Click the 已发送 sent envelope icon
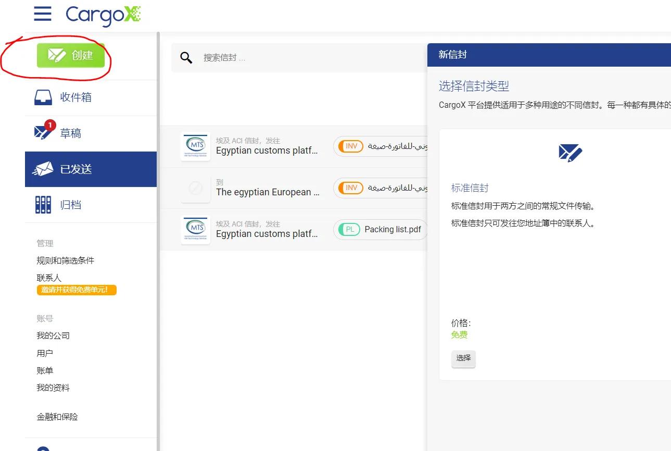Screen dimensions: 671x451 coord(43,169)
